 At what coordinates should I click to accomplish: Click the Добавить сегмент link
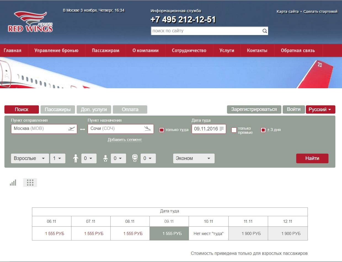(x=125, y=140)
